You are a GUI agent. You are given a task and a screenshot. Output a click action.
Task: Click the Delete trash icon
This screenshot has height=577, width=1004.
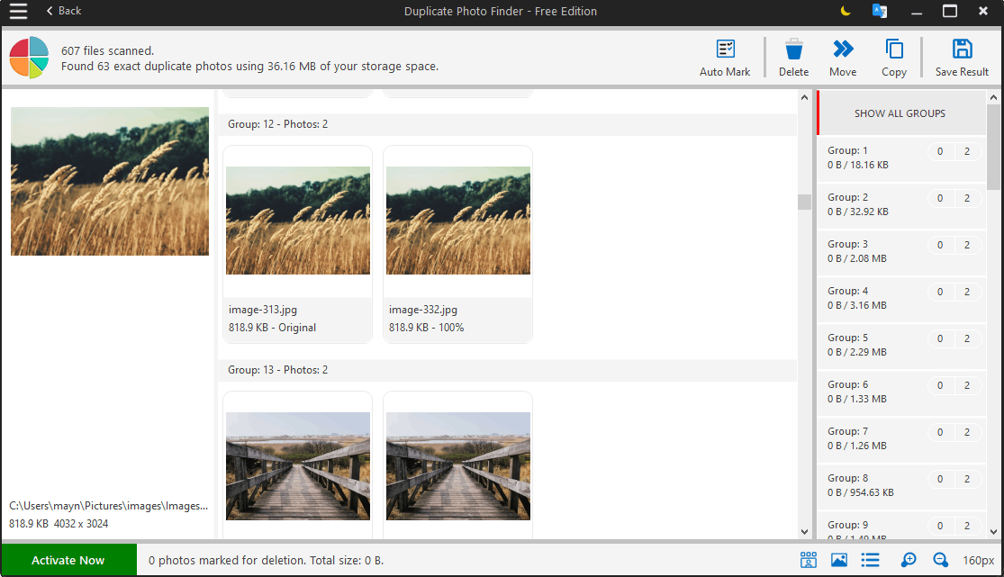pyautogui.click(x=793, y=50)
